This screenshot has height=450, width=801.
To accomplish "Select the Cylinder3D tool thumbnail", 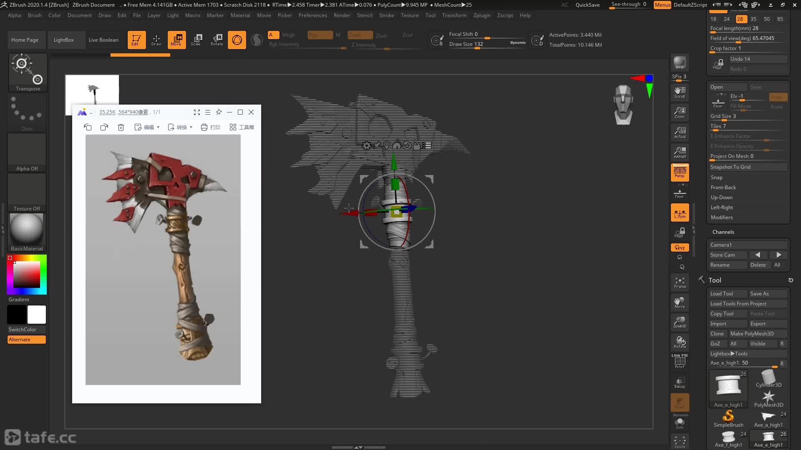I will tap(768, 379).
